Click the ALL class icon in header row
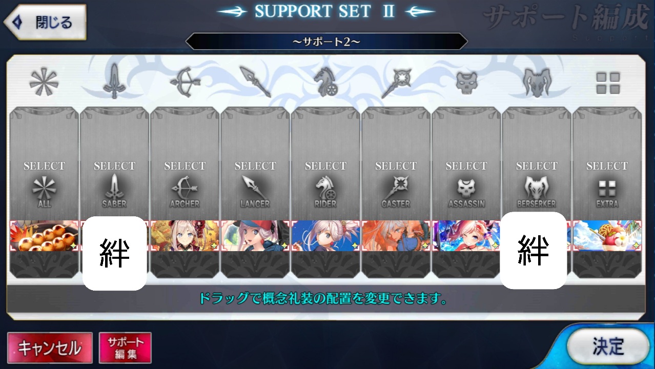Image resolution: width=655 pixels, height=369 pixels. tap(44, 83)
